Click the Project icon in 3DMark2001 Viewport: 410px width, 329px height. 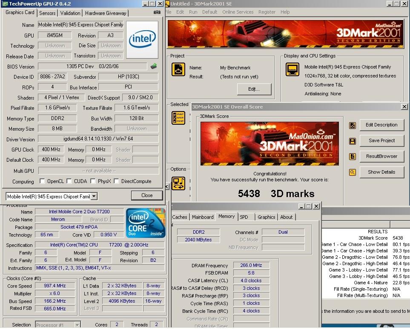tap(178, 70)
